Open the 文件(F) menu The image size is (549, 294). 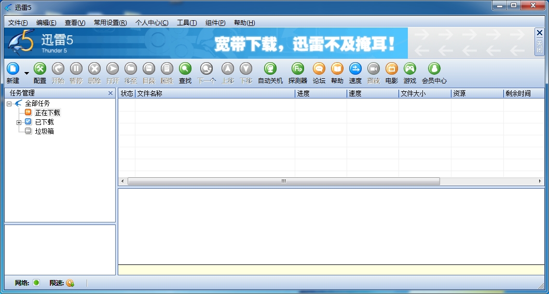[18, 23]
